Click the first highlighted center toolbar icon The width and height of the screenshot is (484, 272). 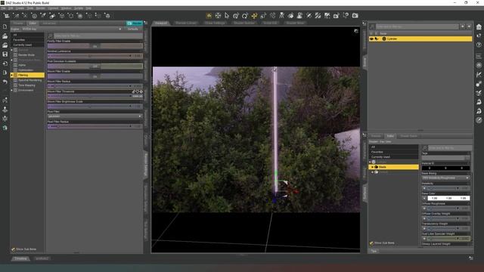tap(209, 15)
